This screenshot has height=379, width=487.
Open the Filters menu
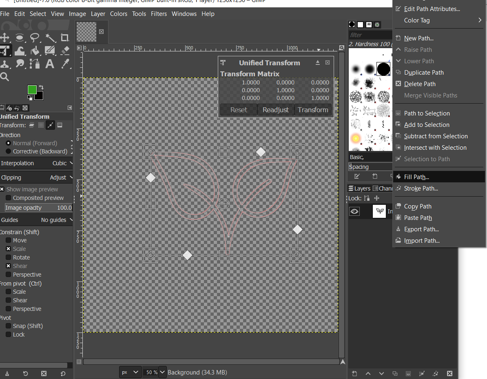pos(159,14)
